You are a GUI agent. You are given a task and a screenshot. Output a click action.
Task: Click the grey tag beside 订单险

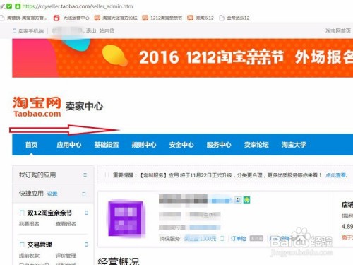256,239
